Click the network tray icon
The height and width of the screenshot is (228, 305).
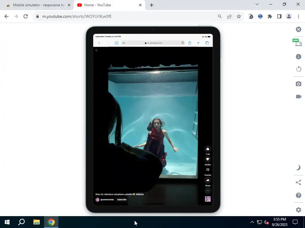259,222
